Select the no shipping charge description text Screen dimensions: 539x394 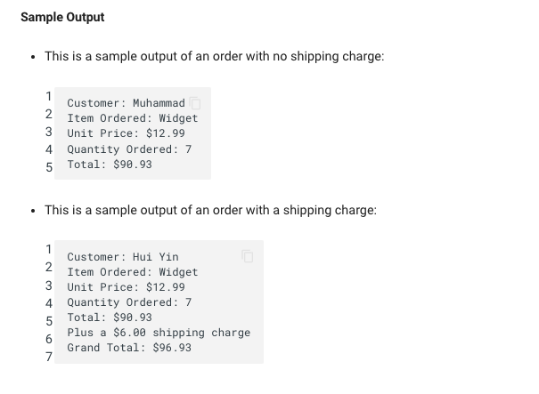[x=215, y=56]
